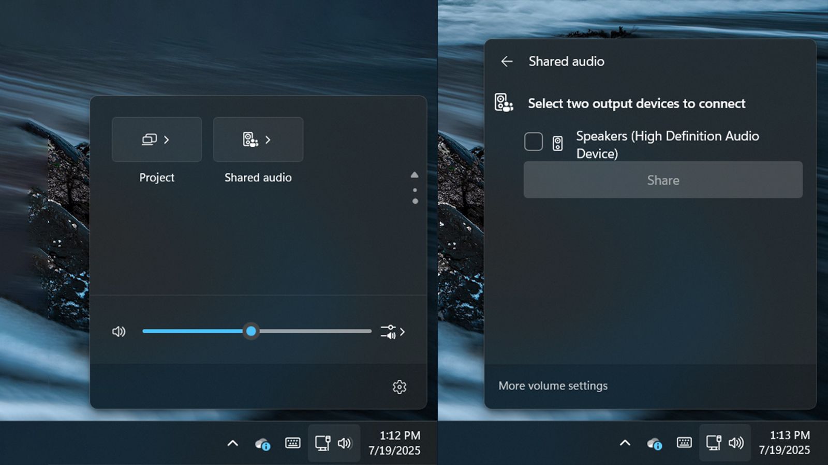Adjust the volume slider

click(252, 331)
